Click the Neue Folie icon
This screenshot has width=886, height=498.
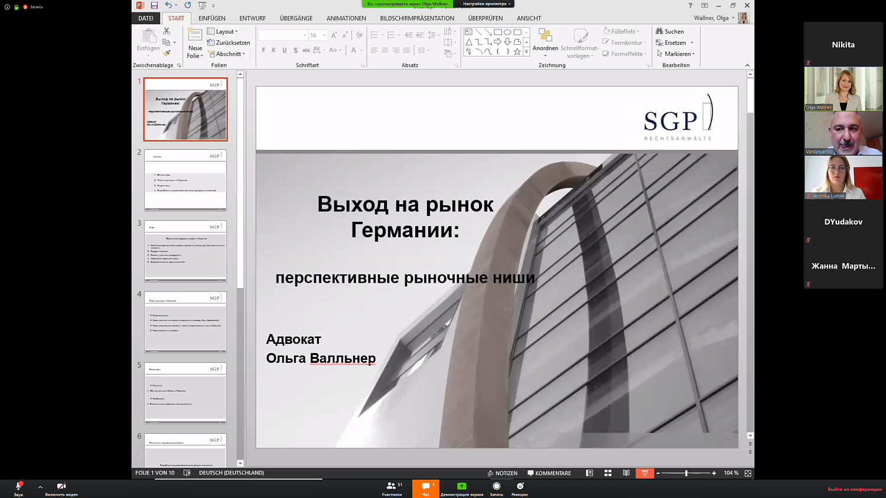pos(194,35)
